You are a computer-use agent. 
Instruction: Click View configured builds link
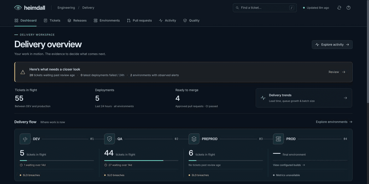point(289,165)
